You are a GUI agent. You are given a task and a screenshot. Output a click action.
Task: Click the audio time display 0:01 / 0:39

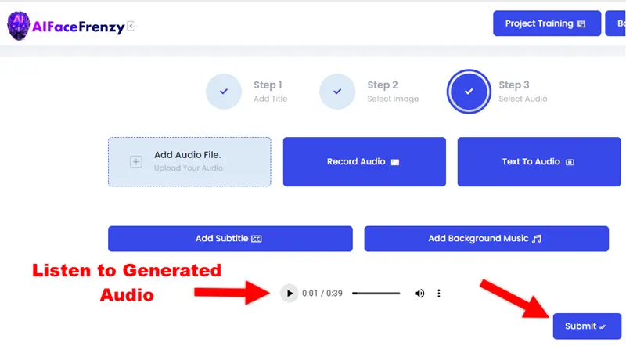(322, 294)
